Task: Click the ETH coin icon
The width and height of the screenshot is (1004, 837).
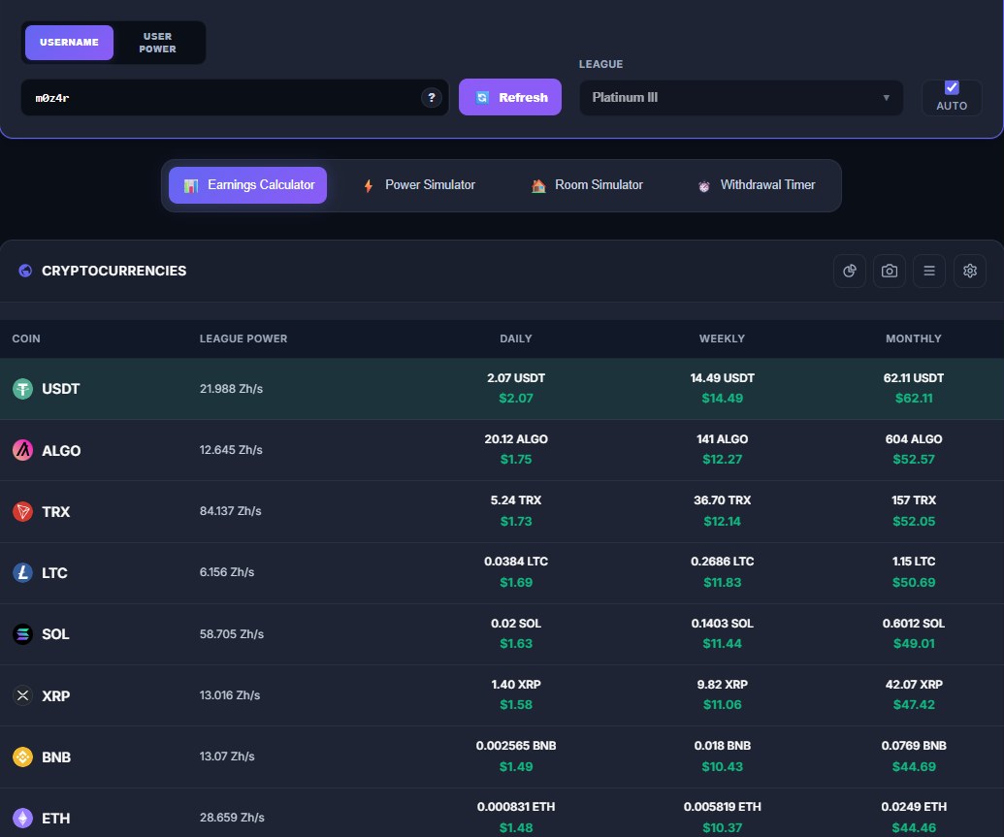Action: pos(23,818)
